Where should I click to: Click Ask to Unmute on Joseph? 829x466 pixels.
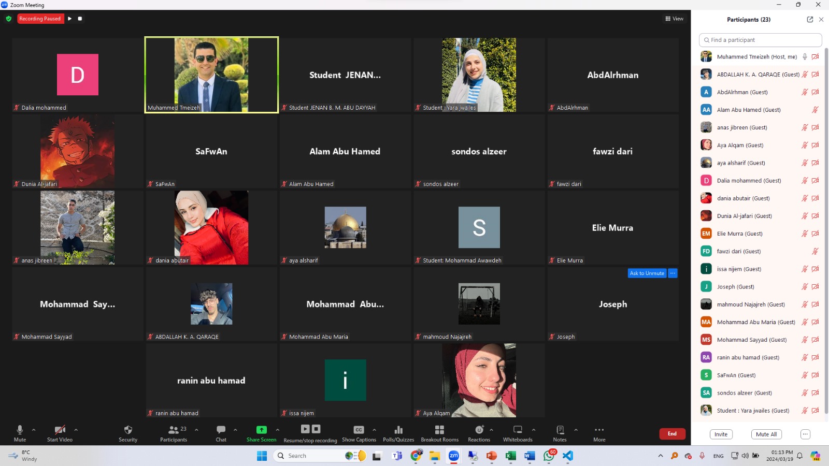point(647,273)
